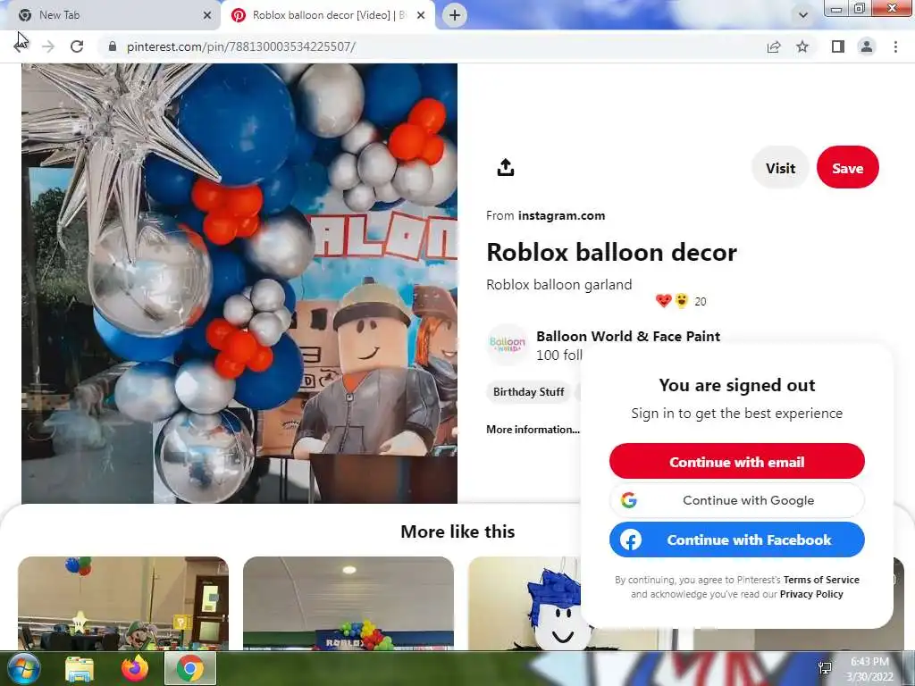Expand the tab search chevron
The height and width of the screenshot is (686, 915).
tap(803, 15)
